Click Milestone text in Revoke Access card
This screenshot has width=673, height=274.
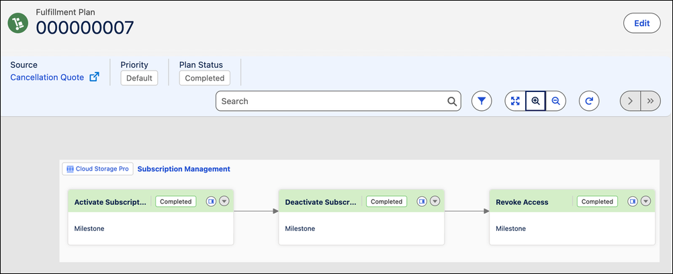(x=510, y=228)
